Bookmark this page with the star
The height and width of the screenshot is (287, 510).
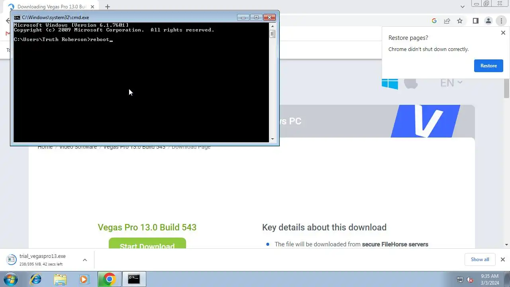coord(460,21)
